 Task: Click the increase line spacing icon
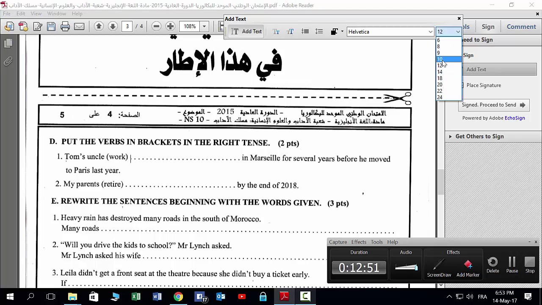319,32
